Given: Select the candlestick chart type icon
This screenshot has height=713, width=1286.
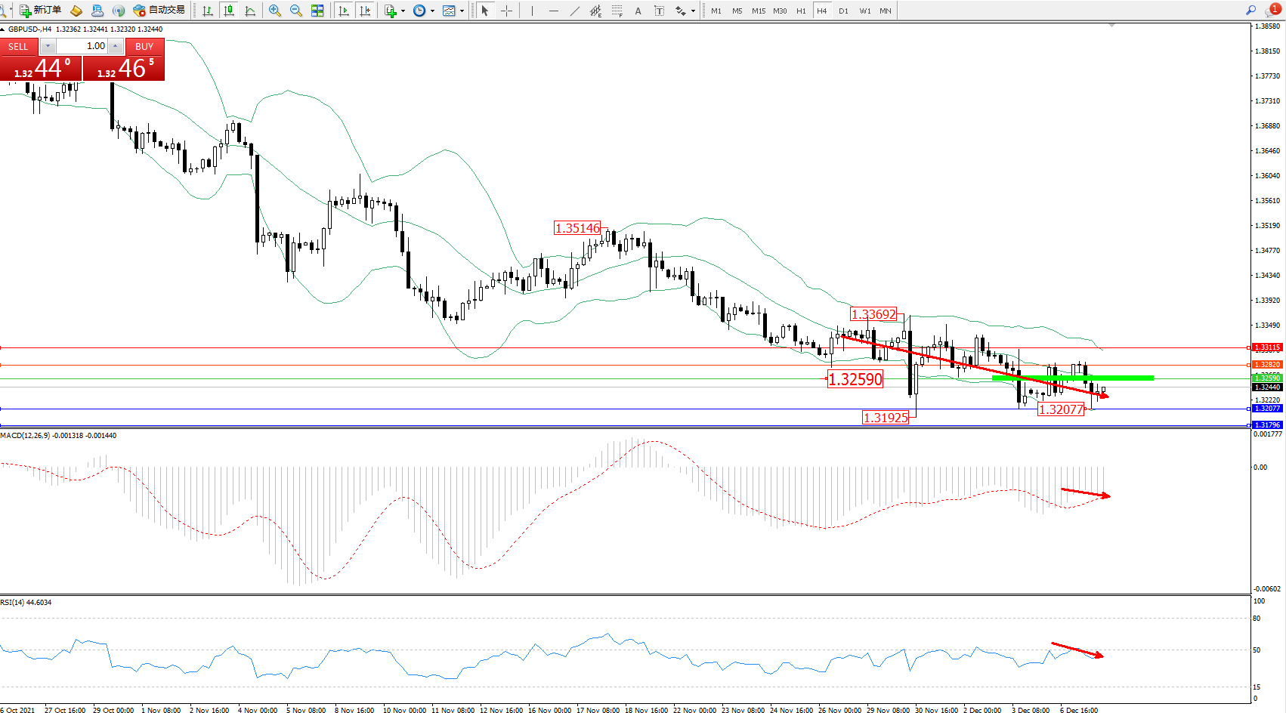Looking at the screenshot, I should click(x=229, y=11).
